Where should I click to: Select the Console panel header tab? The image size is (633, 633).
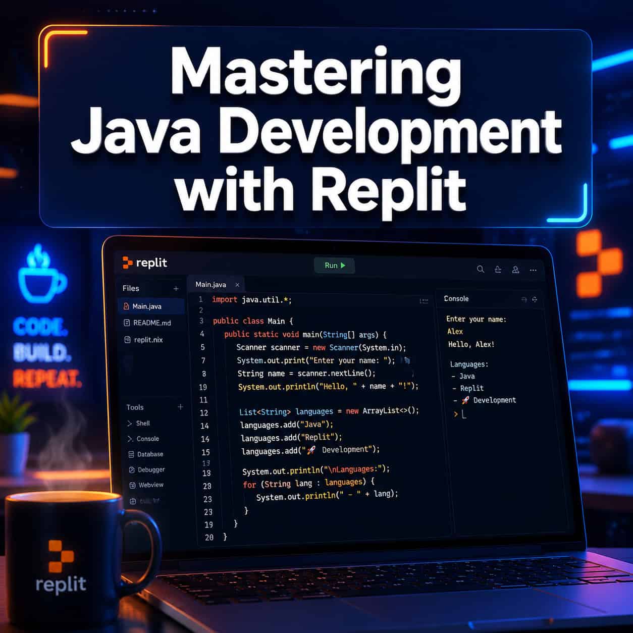(x=456, y=299)
